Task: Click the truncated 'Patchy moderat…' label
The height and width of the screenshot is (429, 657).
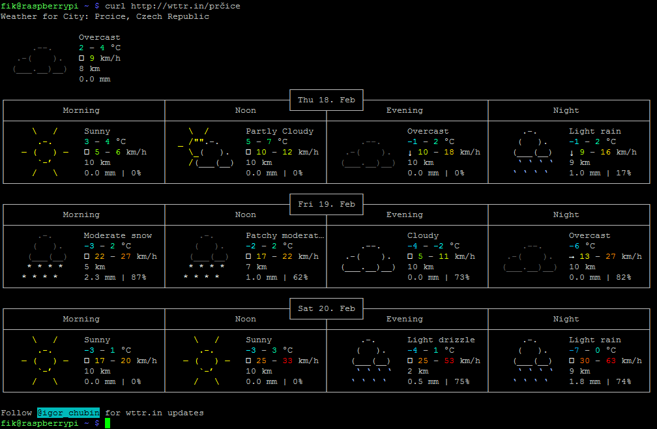Action: click(x=285, y=235)
